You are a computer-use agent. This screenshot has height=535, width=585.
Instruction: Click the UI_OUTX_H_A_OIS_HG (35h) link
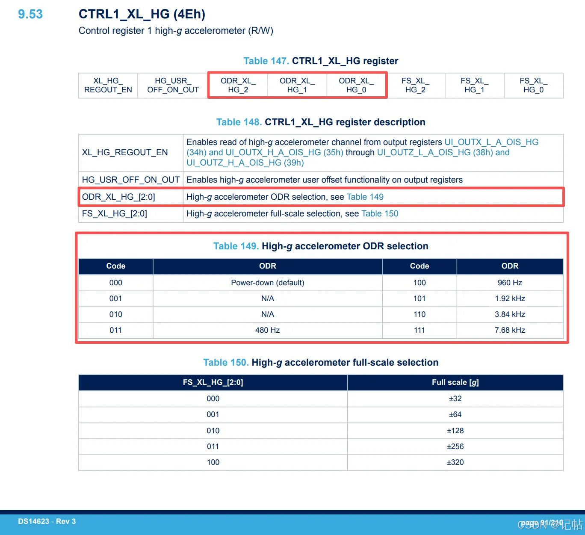click(284, 152)
